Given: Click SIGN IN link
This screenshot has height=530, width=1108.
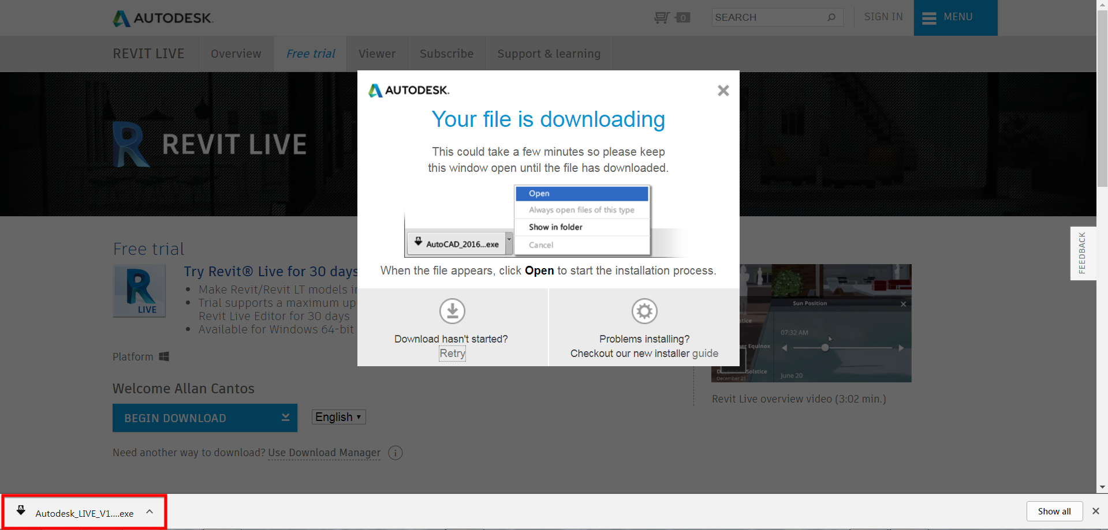Looking at the screenshot, I should [883, 17].
